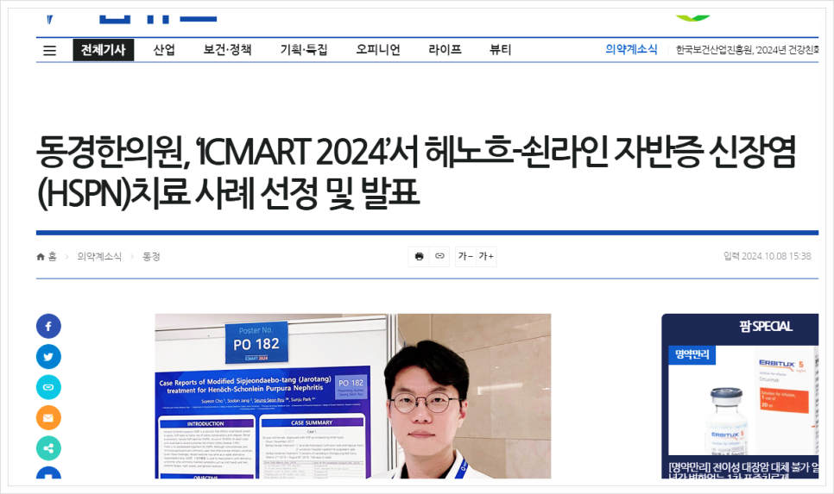Click the article headline 동경한의원 ICMART 2024
Image resolution: width=834 pixels, height=494 pixels.
(416, 172)
